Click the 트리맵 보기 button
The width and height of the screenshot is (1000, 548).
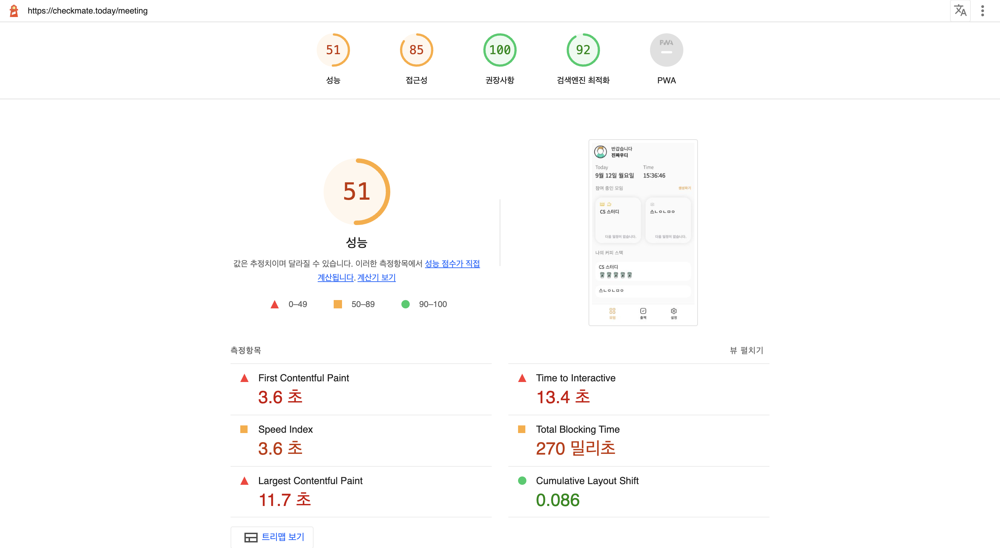tap(274, 537)
